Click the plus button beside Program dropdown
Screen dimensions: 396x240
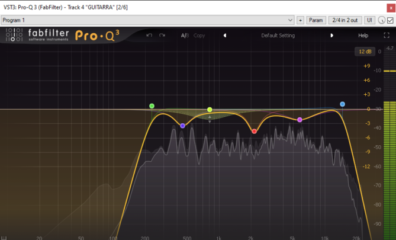(300, 20)
